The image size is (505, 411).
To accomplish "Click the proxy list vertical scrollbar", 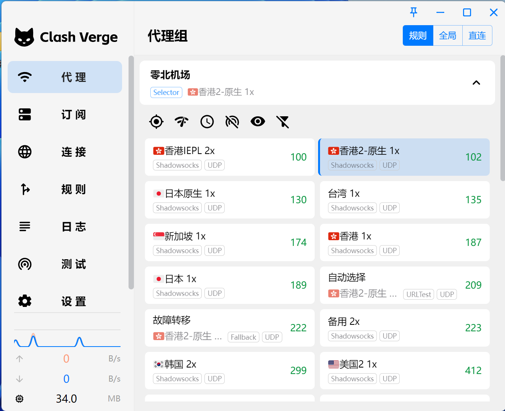I will (502, 118).
